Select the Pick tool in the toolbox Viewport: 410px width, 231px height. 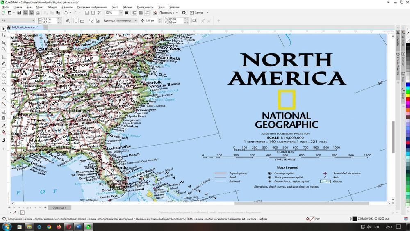tap(3, 29)
